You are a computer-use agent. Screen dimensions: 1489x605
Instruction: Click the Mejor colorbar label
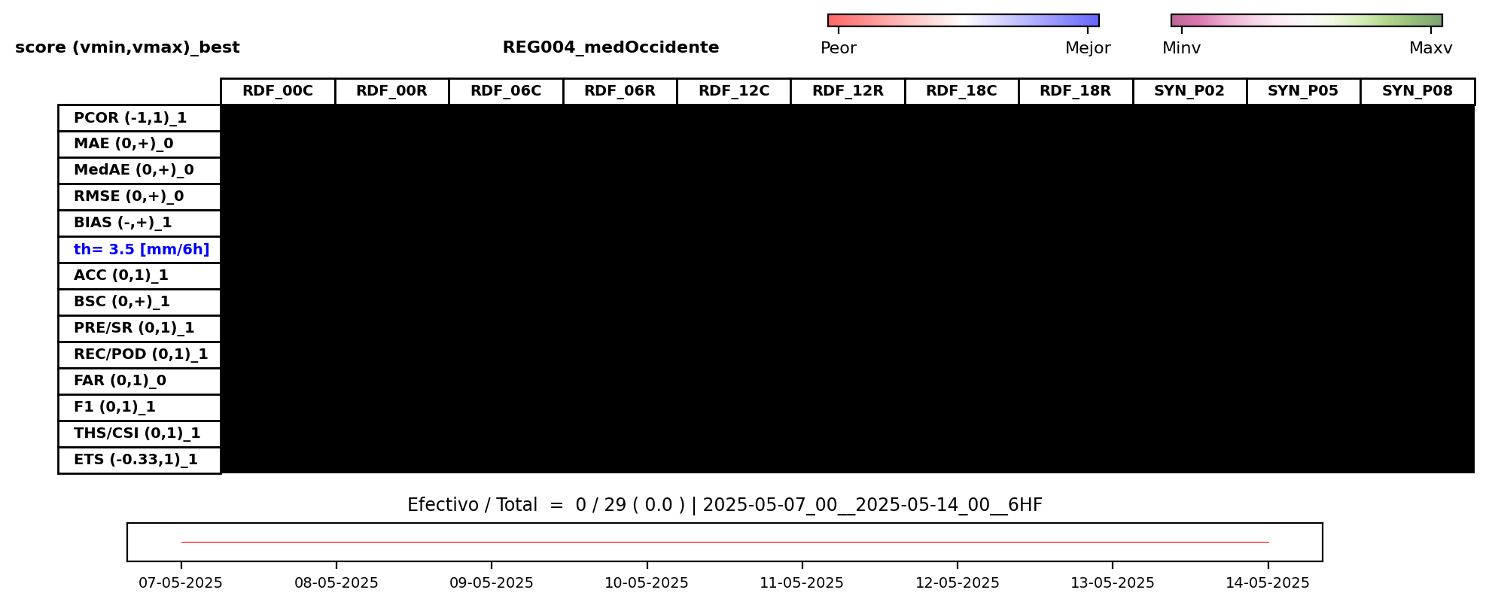coord(1088,48)
